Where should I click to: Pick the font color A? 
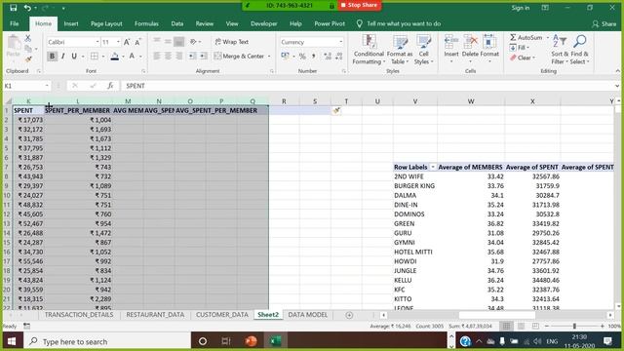pos(132,57)
